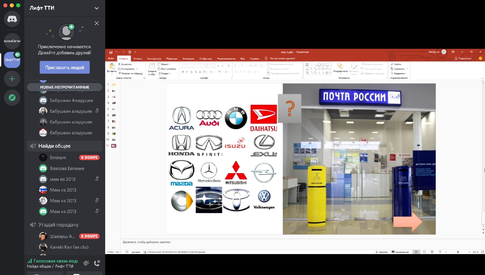Switch to the Переходы ribbon tab

pos(172,59)
